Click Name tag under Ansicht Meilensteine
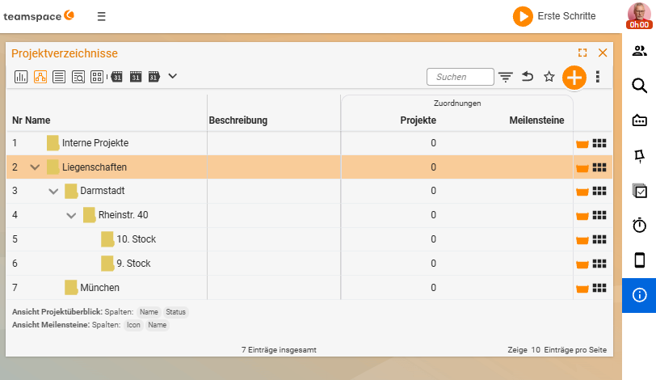656x380 pixels. (158, 325)
